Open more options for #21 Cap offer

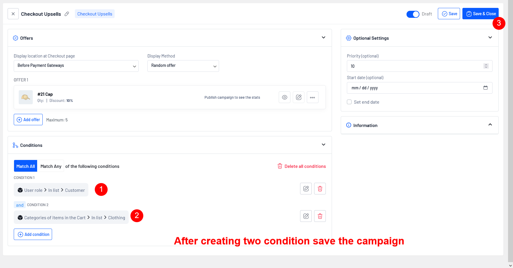click(312, 97)
